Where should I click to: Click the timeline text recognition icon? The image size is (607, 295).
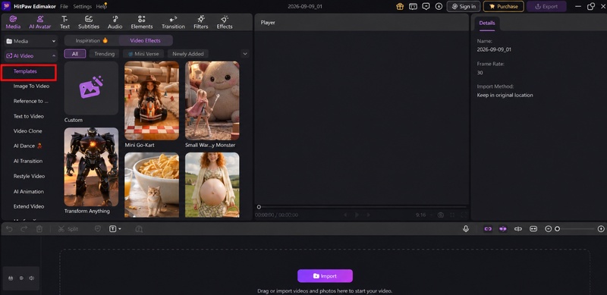tap(139, 229)
